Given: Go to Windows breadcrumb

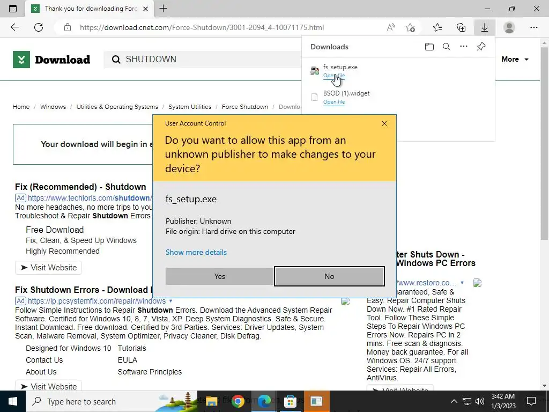Looking at the screenshot, I should (53, 107).
